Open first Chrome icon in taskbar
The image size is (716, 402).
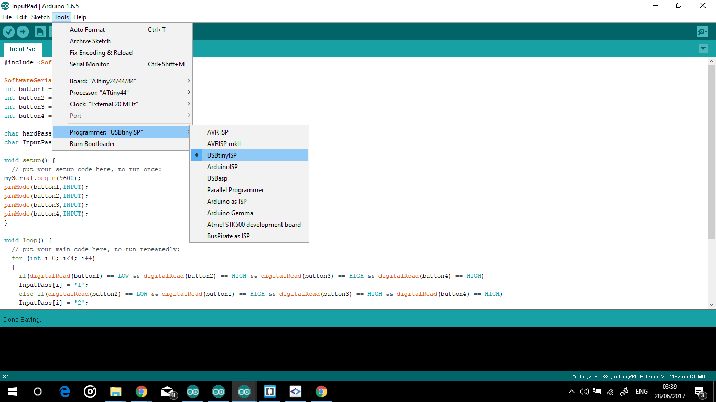pos(142,392)
